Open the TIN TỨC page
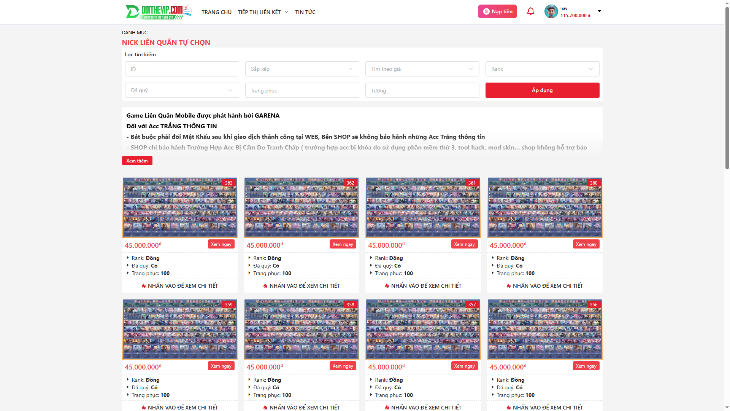This screenshot has height=411, width=730. tap(305, 12)
